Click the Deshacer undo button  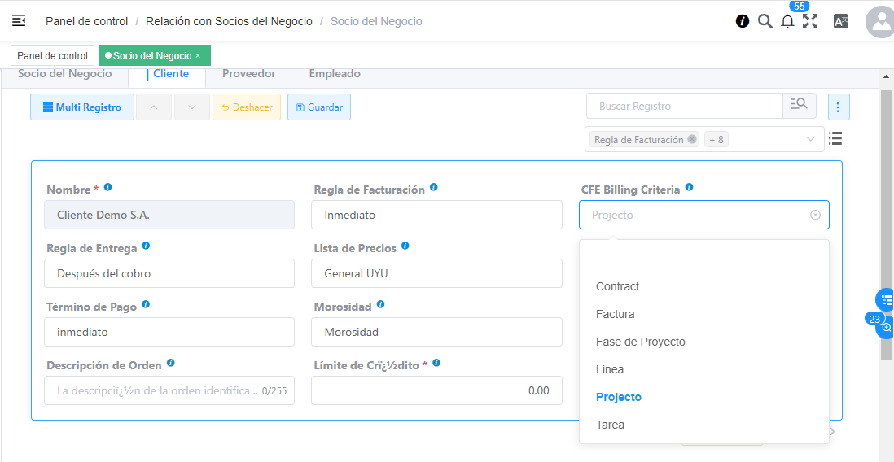click(247, 107)
